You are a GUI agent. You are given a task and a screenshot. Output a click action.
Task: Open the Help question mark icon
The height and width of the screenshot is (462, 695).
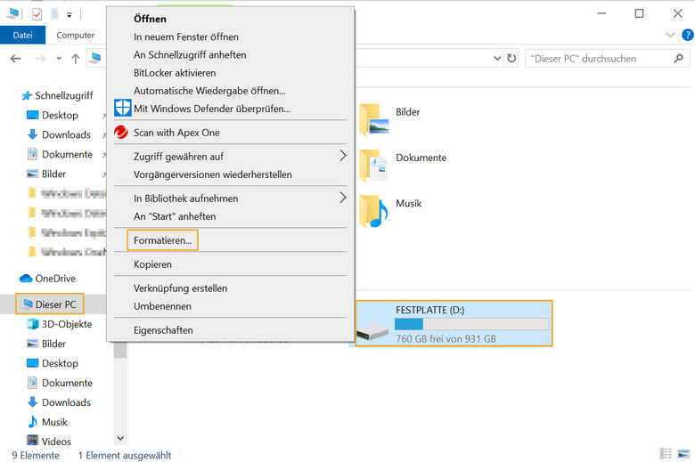685,35
